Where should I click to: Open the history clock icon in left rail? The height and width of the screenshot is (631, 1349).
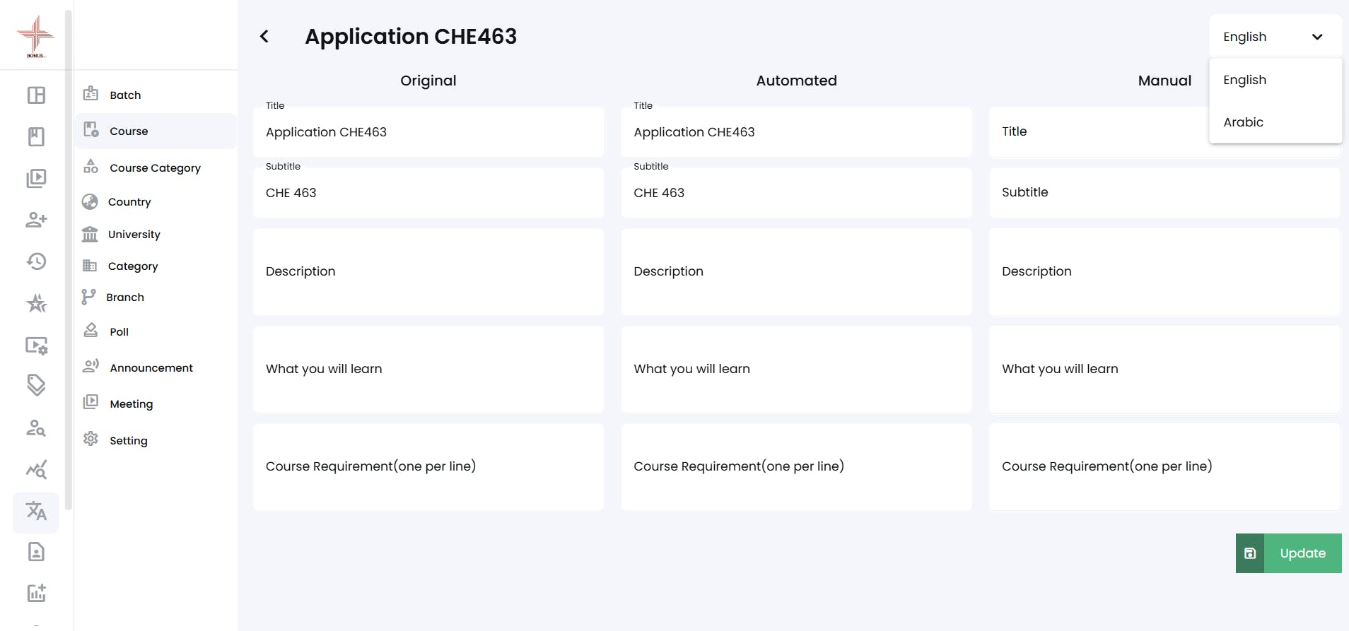(36, 261)
